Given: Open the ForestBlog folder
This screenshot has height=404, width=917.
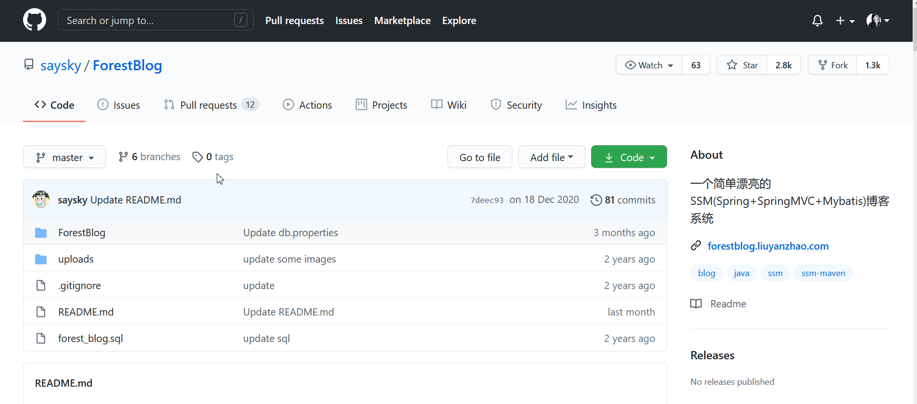Looking at the screenshot, I should [x=82, y=233].
